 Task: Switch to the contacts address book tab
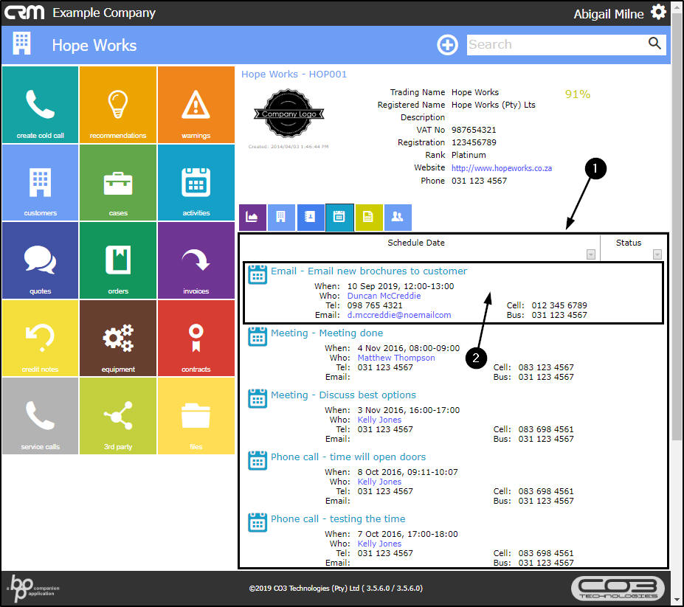pyautogui.click(x=311, y=217)
